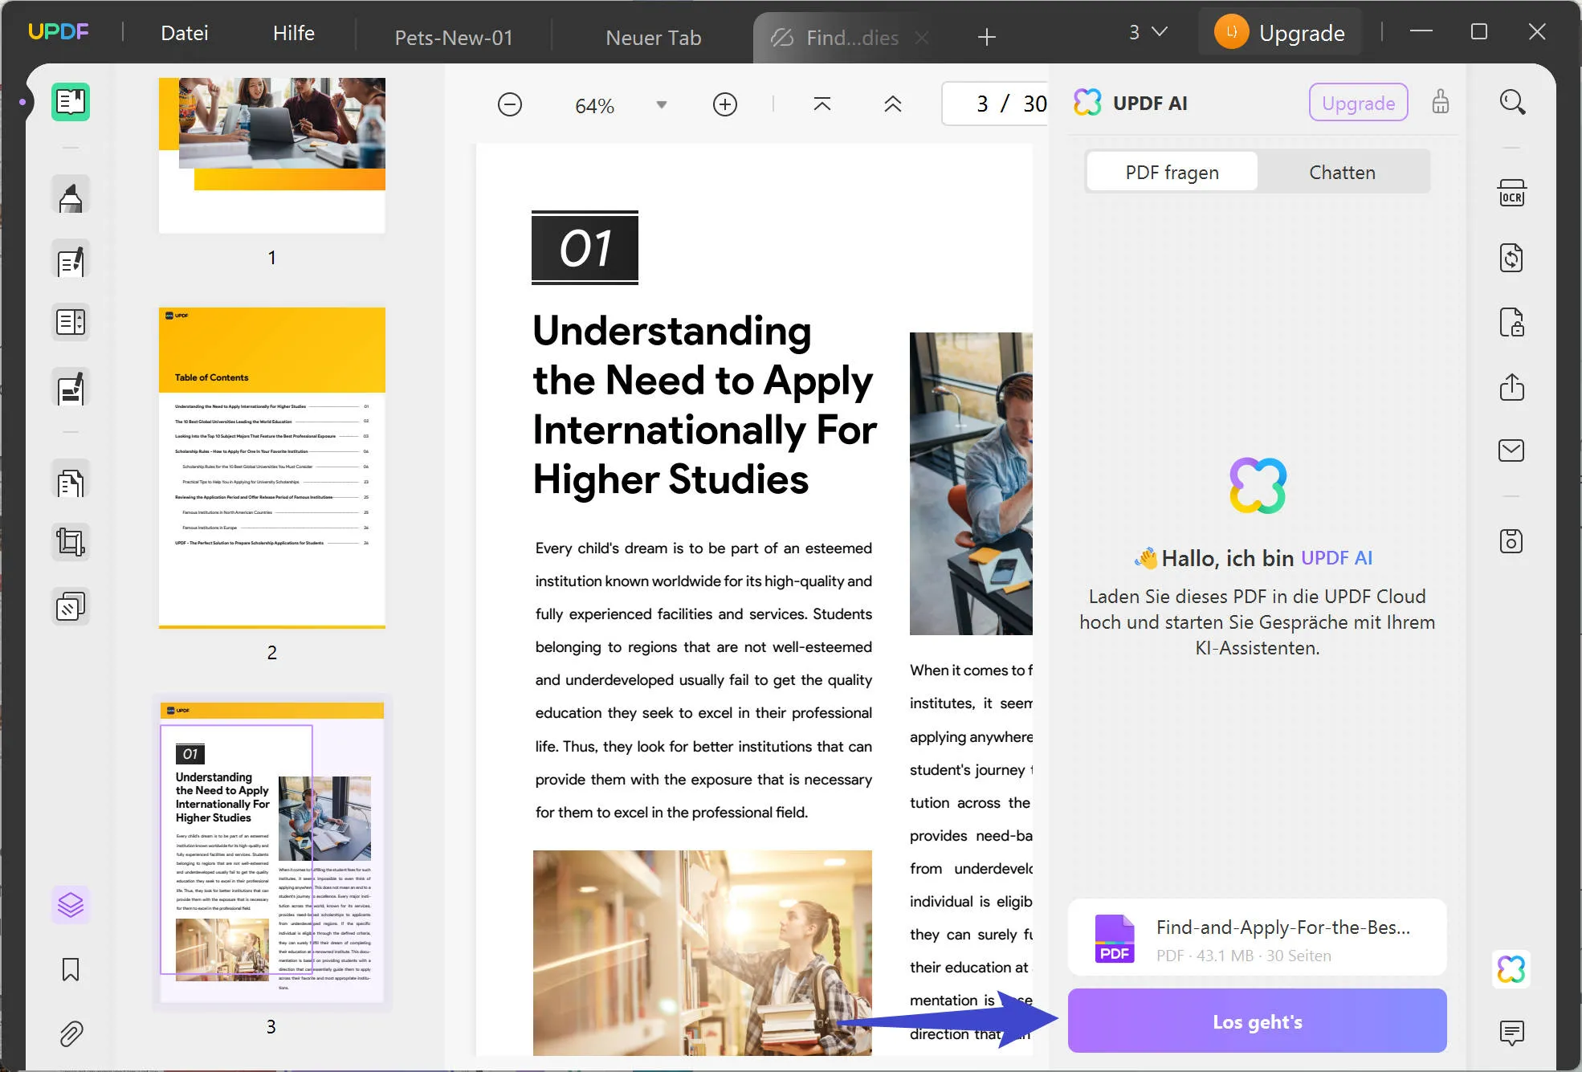Open the Protect PDF lock icon

pos(1511,323)
